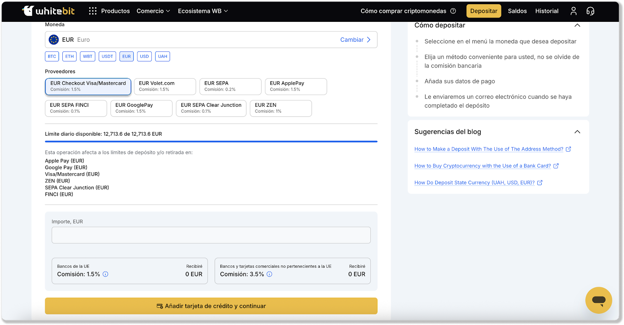The image size is (624, 325).
Task: Click 'Visa/Mastercard (EUR)' in limits list
Action: click(x=72, y=174)
